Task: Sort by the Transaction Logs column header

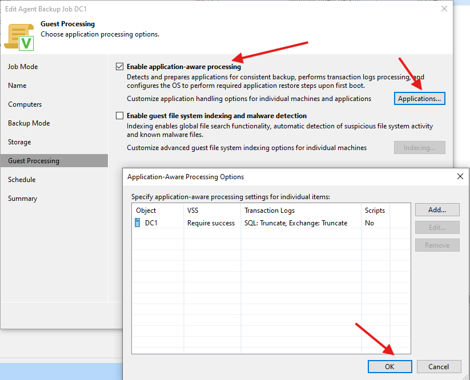Action: pyautogui.click(x=270, y=211)
